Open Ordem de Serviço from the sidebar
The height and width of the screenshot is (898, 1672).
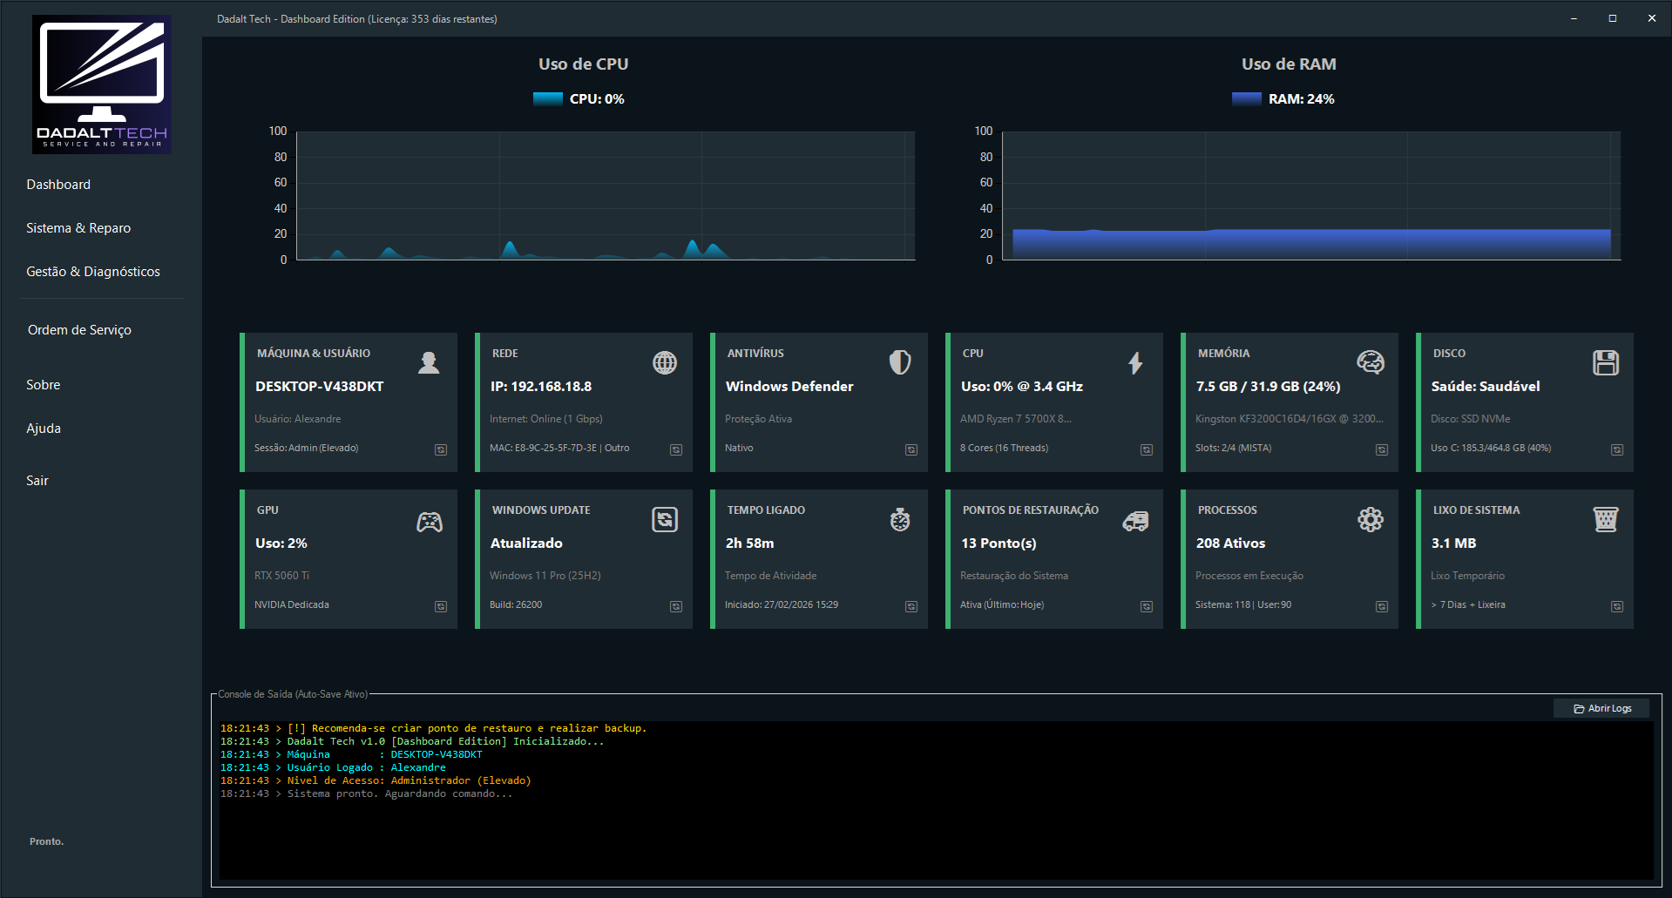click(78, 329)
